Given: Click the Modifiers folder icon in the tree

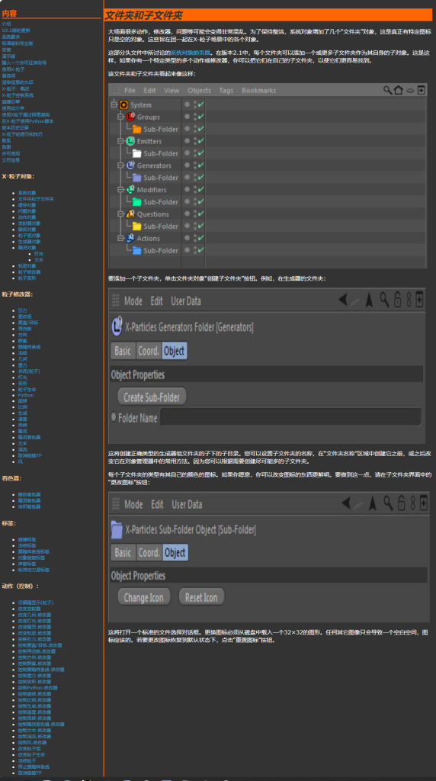Looking at the screenshot, I should tap(130, 190).
